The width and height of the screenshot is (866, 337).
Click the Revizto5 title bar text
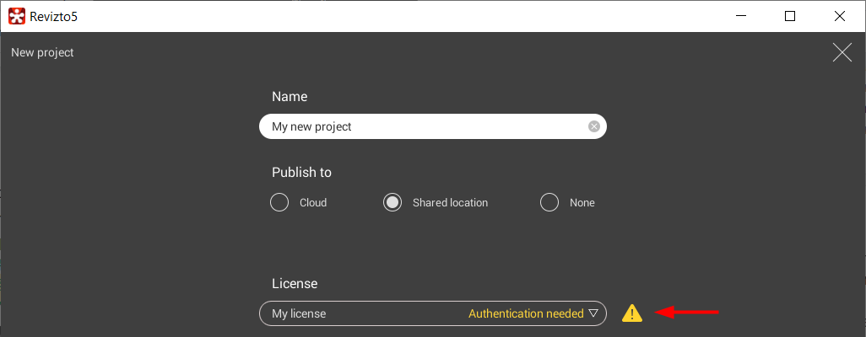click(x=58, y=16)
